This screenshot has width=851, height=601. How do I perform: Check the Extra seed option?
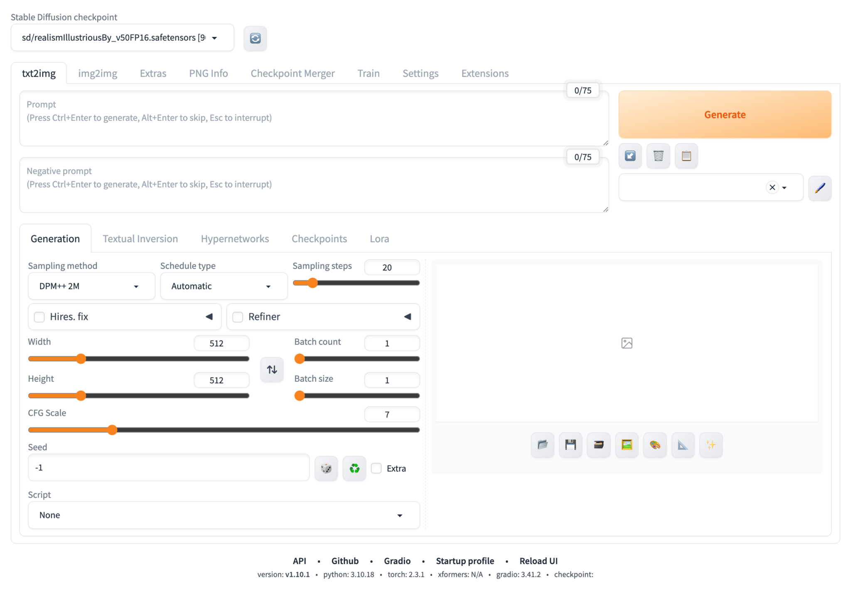pos(376,468)
